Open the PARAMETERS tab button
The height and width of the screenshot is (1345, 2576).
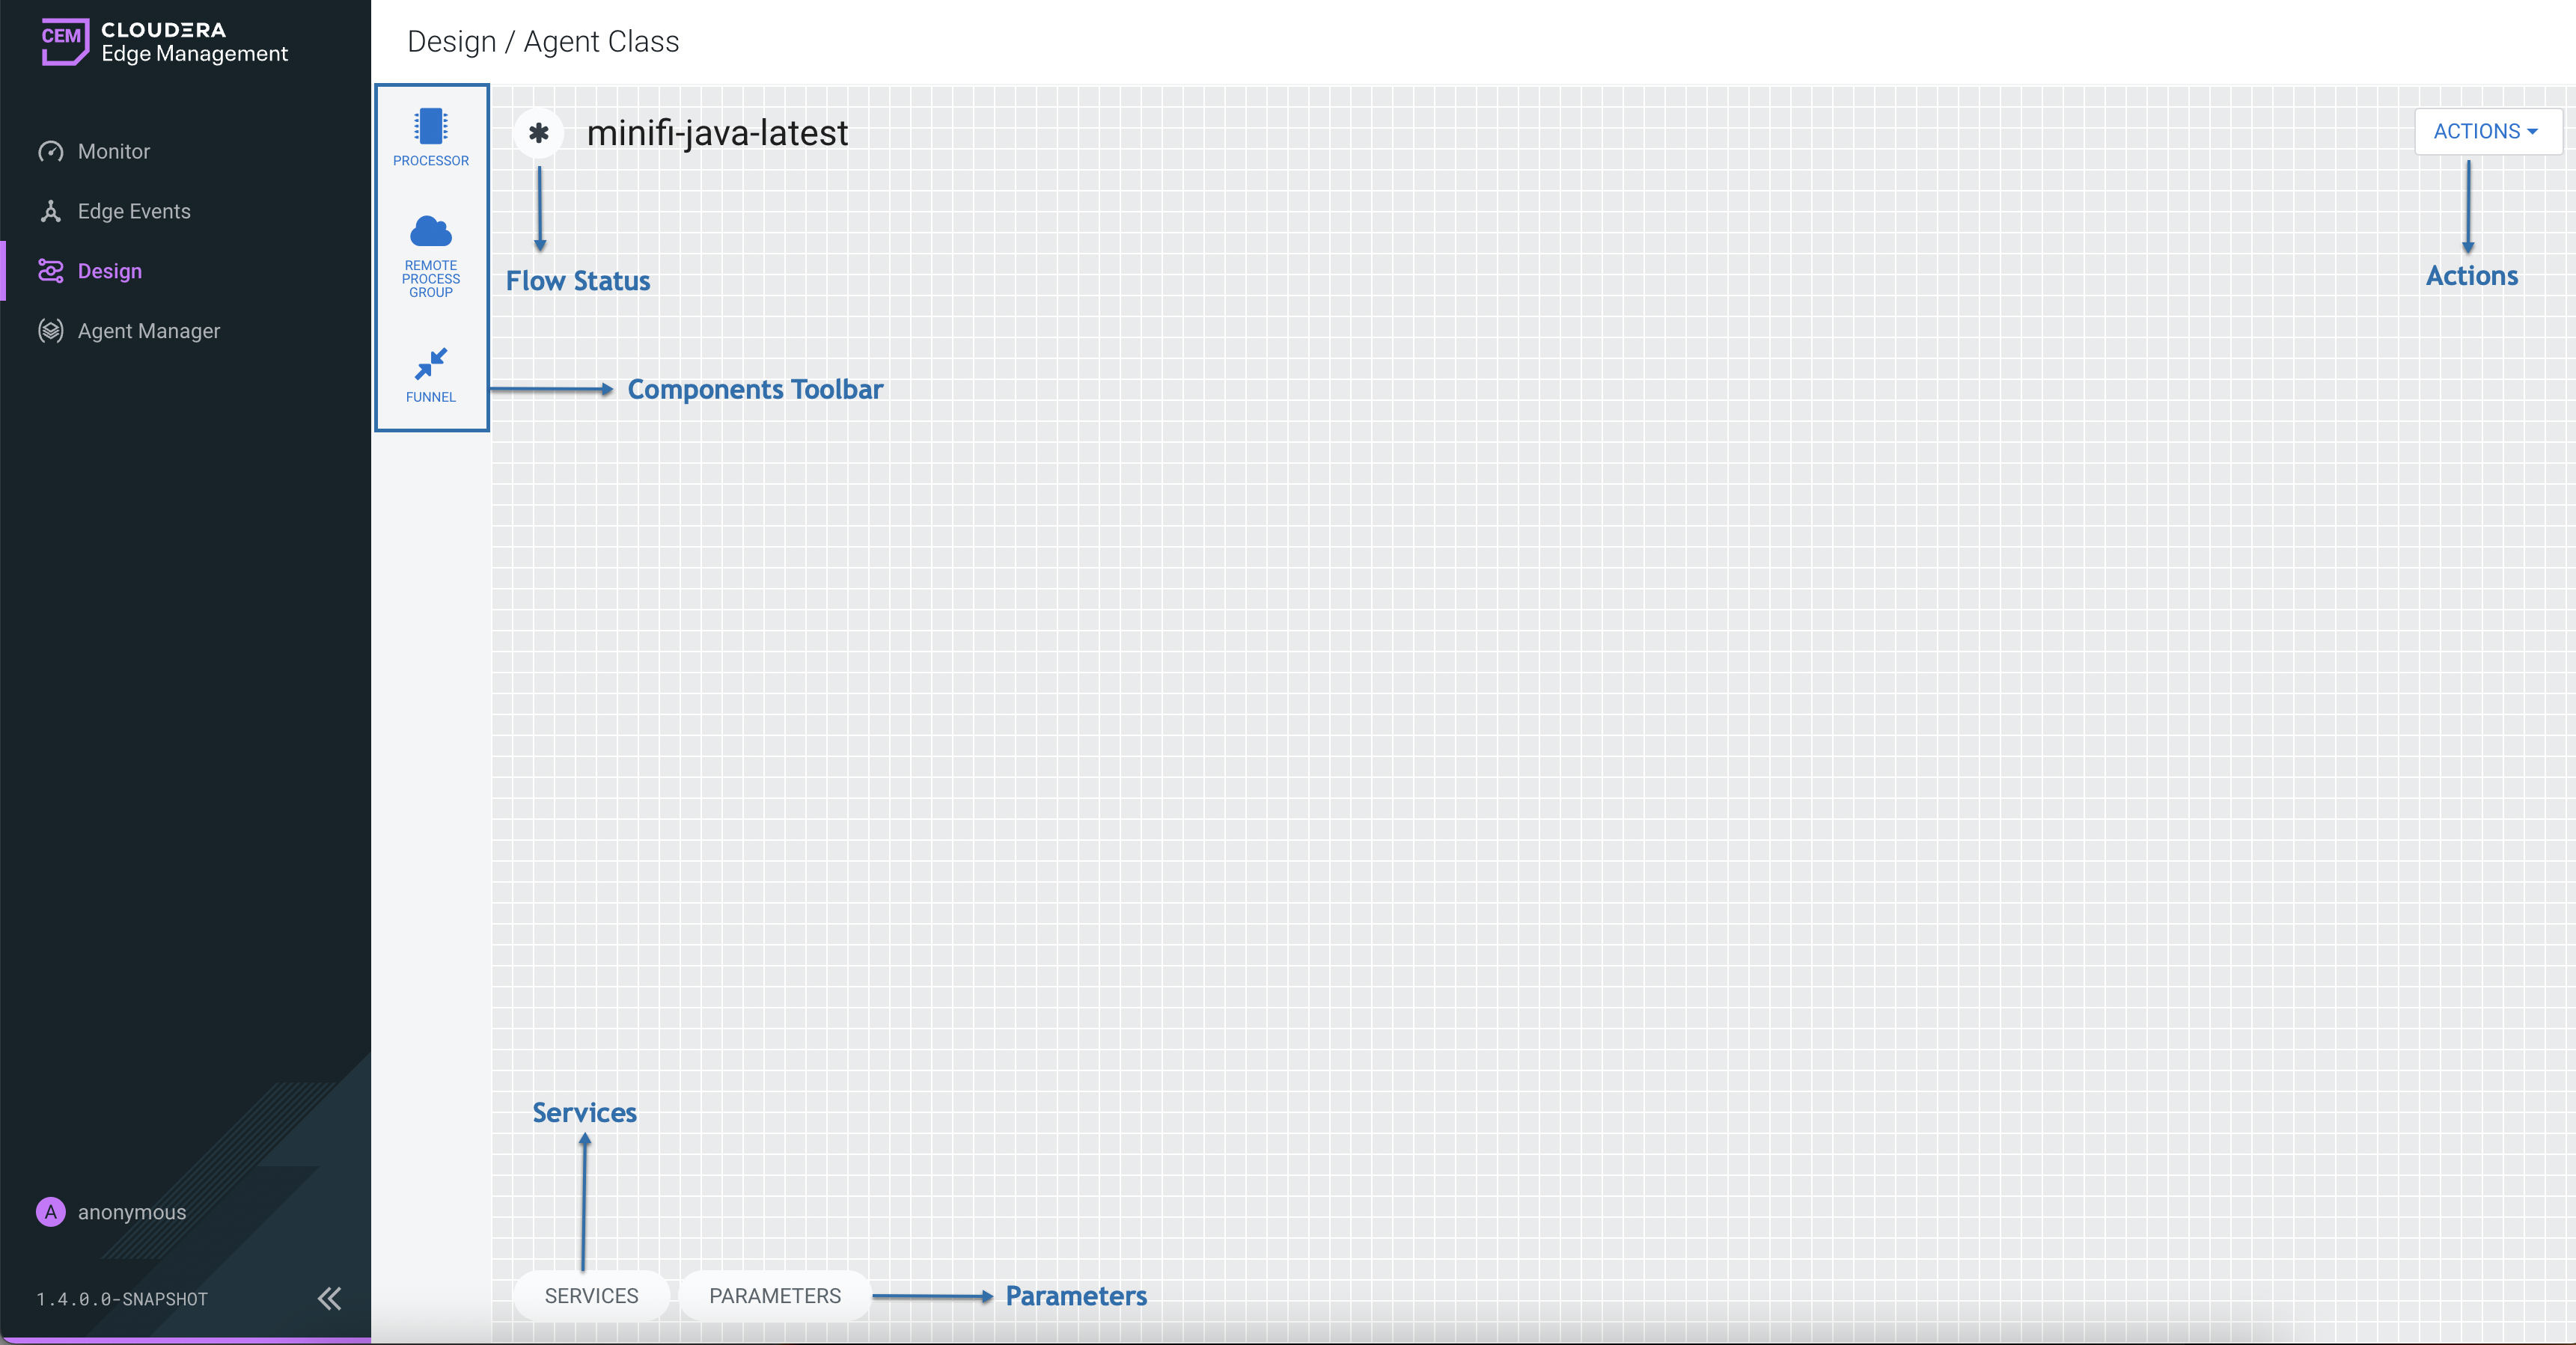[775, 1296]
